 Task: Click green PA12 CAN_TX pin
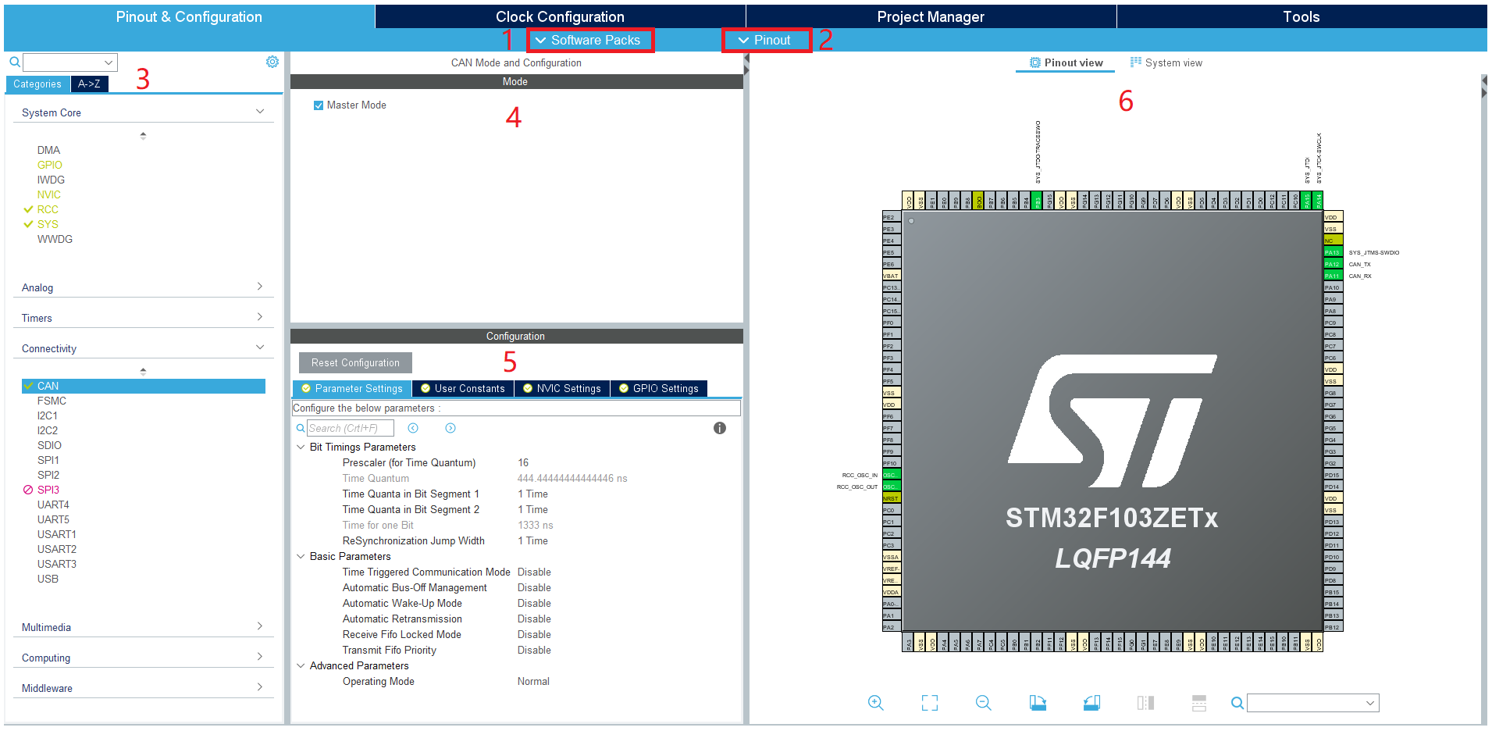coord(1333,264)
